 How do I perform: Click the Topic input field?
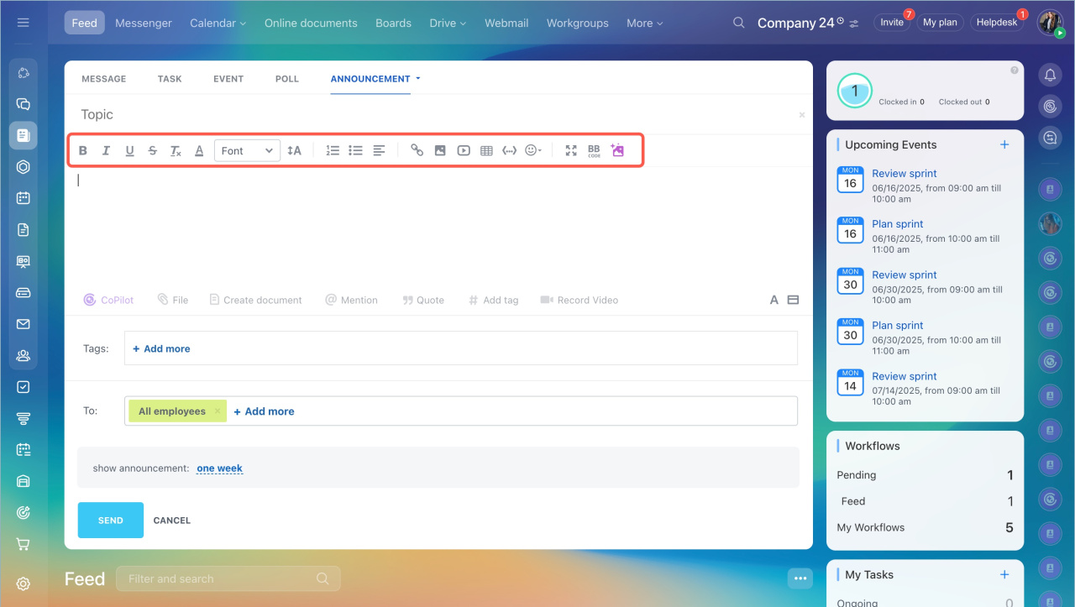pos(420,114)
